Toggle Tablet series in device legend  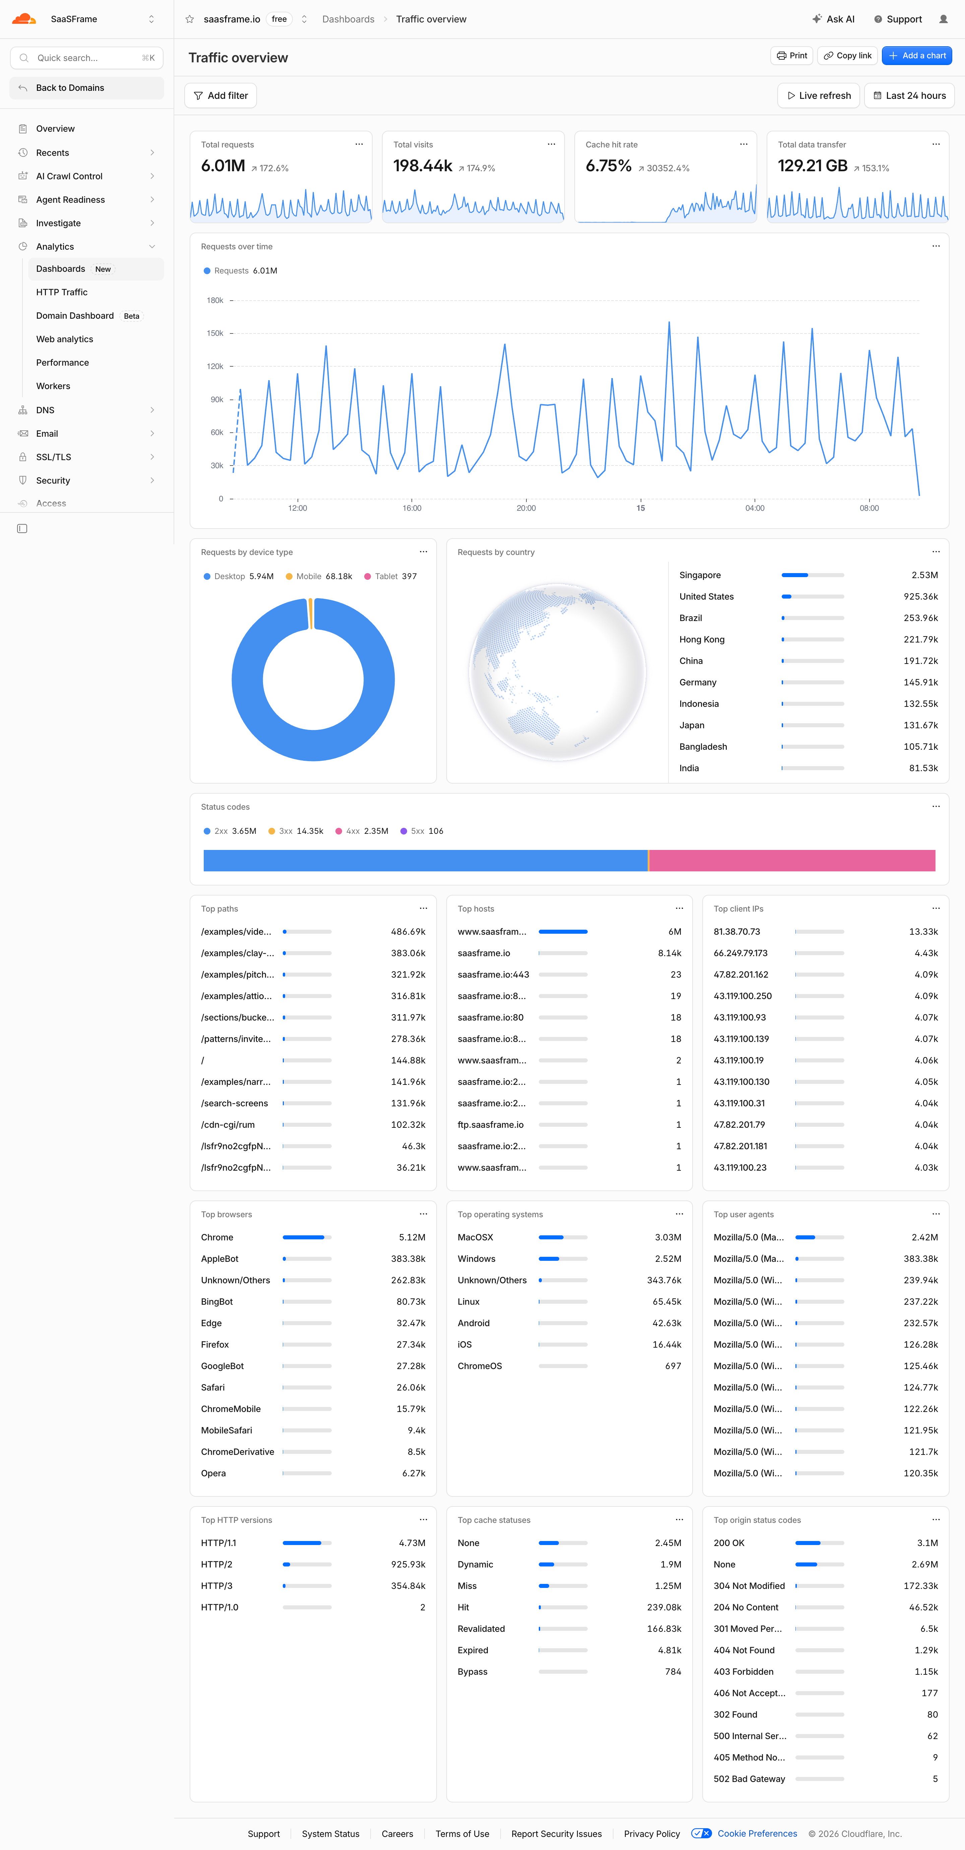click(x=391, y=577)
